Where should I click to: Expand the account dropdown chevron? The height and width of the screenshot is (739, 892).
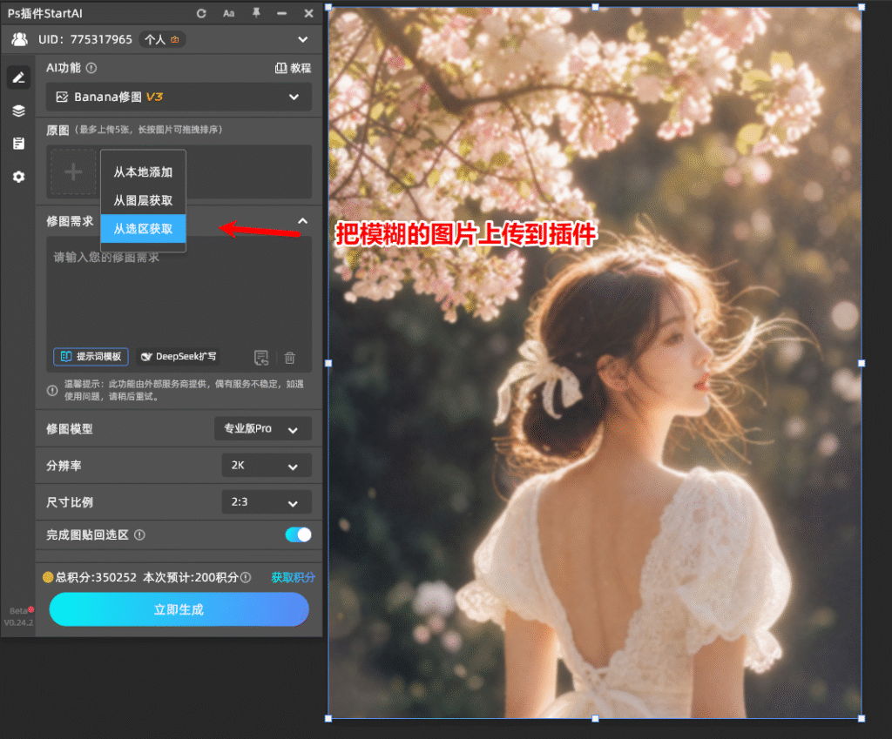[302, 39]
